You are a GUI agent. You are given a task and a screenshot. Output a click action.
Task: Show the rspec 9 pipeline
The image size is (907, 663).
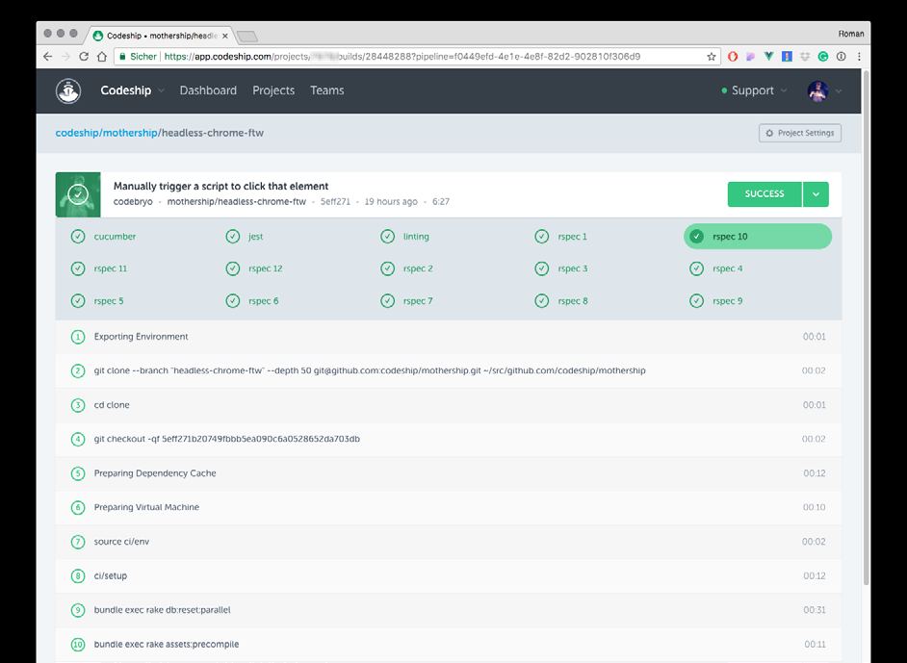716,301
